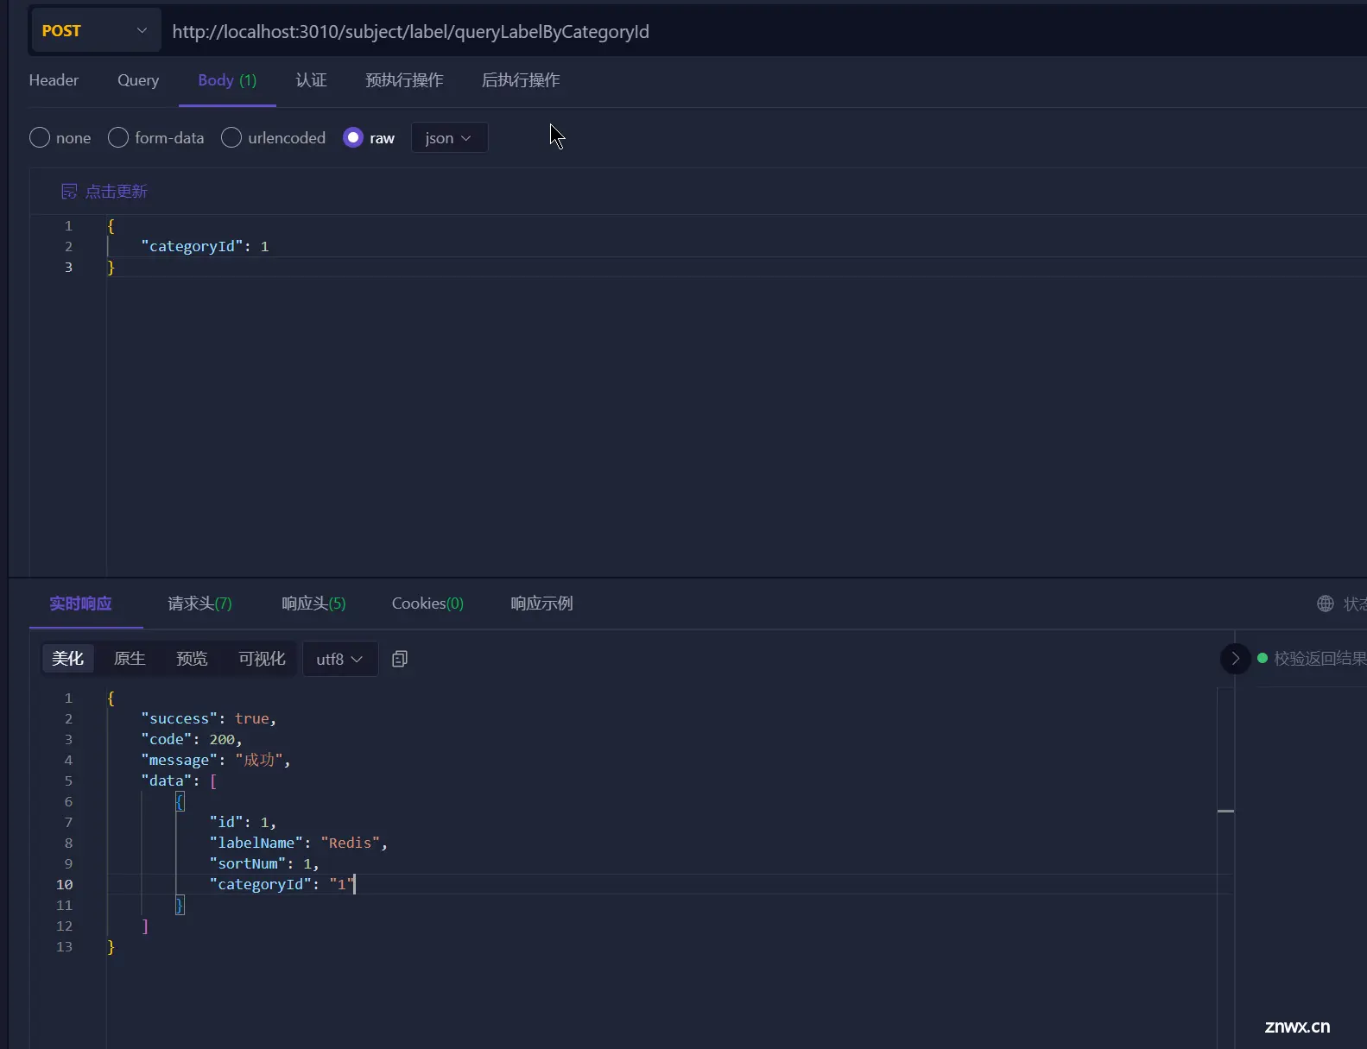Select the raw radio option

[x=353, y=137]
